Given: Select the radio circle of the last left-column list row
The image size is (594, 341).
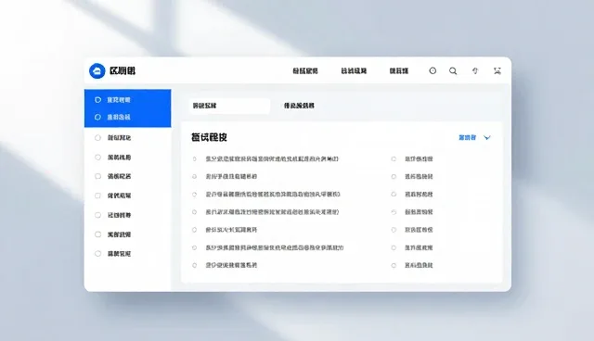Looking at the screenshot, I should coord(194,265).
